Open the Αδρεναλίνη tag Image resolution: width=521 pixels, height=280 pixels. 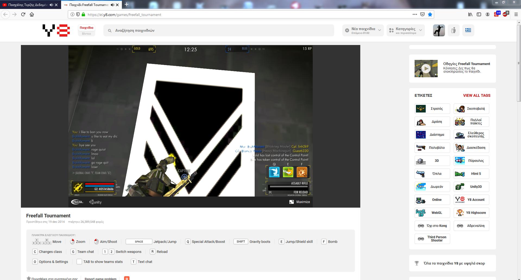click(471, 226)
